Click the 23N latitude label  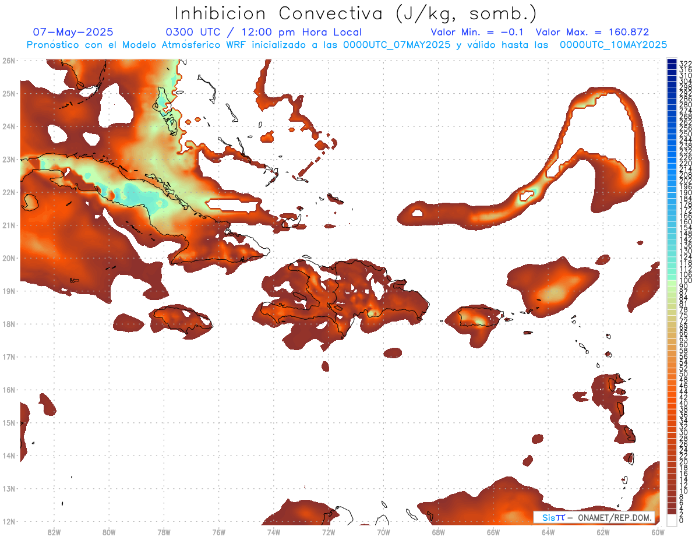(9, 159)
